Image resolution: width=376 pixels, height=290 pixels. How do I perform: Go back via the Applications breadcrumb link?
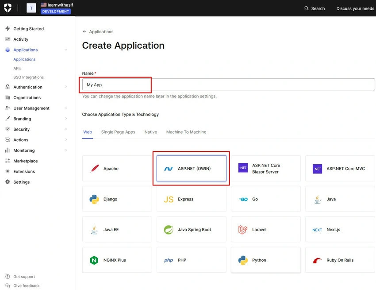pos(101,32)
